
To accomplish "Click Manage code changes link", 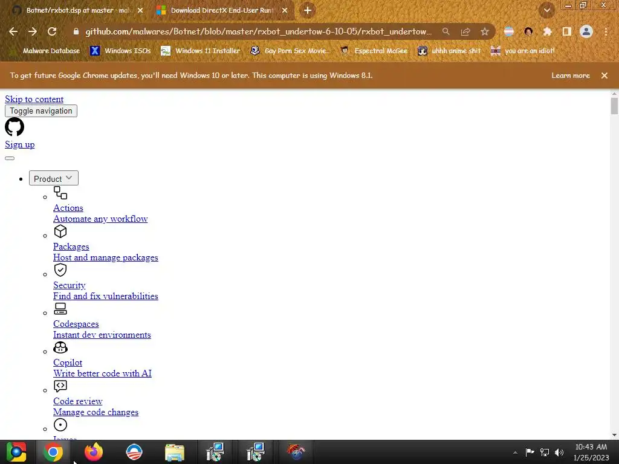I will [x=96, y=412].
